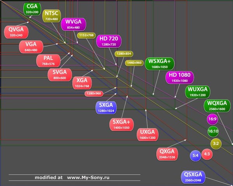
Task: Click the small 1152×768 label
Action: pos(86,35)
